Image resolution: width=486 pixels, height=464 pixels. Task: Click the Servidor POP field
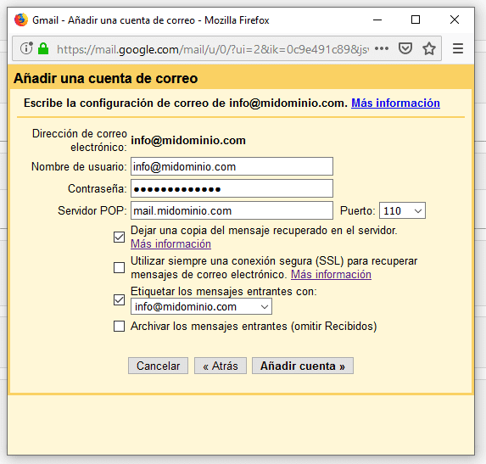(232, 210)
